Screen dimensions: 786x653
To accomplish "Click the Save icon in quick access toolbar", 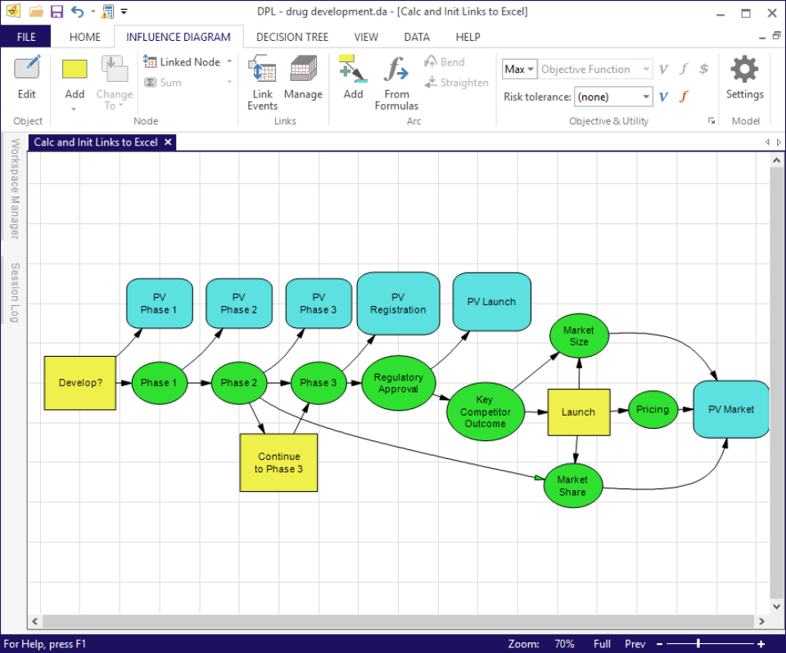I will pyautogui.click(x=56, y=11).
